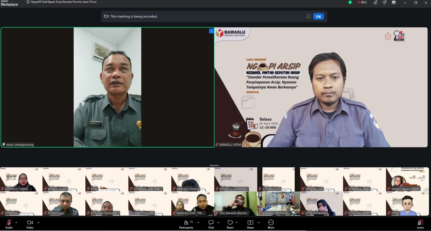Dismiss the recording notice with OK

(x=318, y=16)
